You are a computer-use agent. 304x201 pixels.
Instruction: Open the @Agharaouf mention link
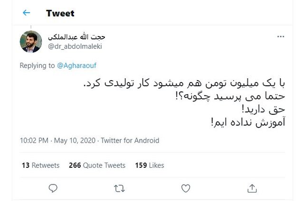pyautogui.click(x=76, y=66)
